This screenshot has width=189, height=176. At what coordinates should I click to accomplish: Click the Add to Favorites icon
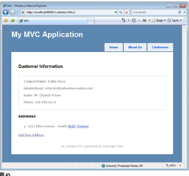[x=13, y=20]
